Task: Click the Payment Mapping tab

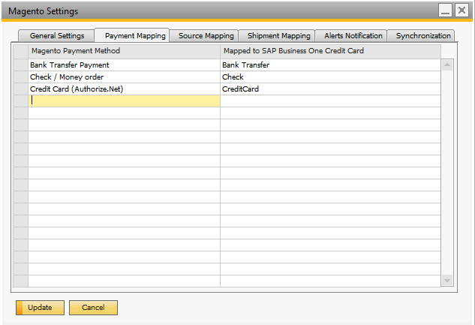Action: pos(135,36)
